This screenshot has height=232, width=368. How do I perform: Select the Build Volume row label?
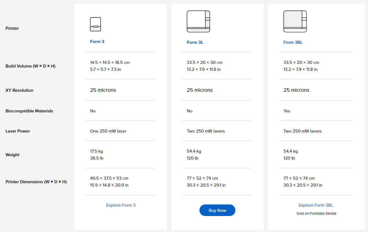pos(30,66)
